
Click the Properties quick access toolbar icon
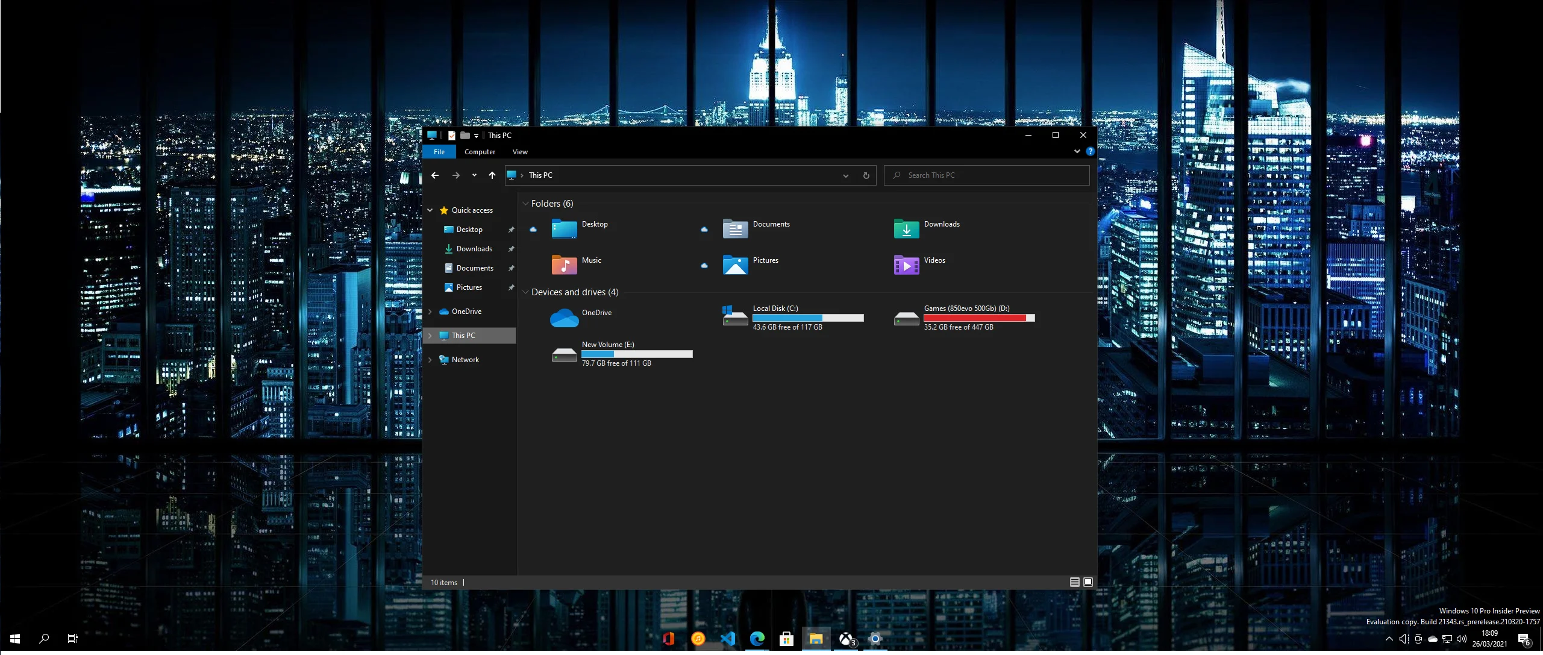pyautogui.click(x=451, y=136)
